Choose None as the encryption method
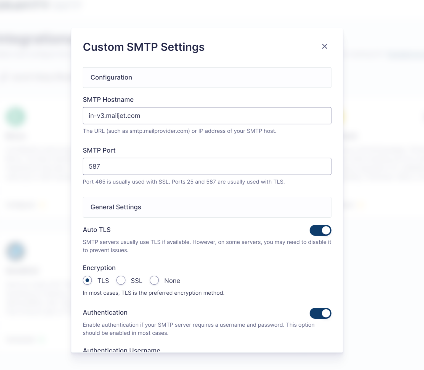This screenshot has width=424, height=370. (154, 280)
